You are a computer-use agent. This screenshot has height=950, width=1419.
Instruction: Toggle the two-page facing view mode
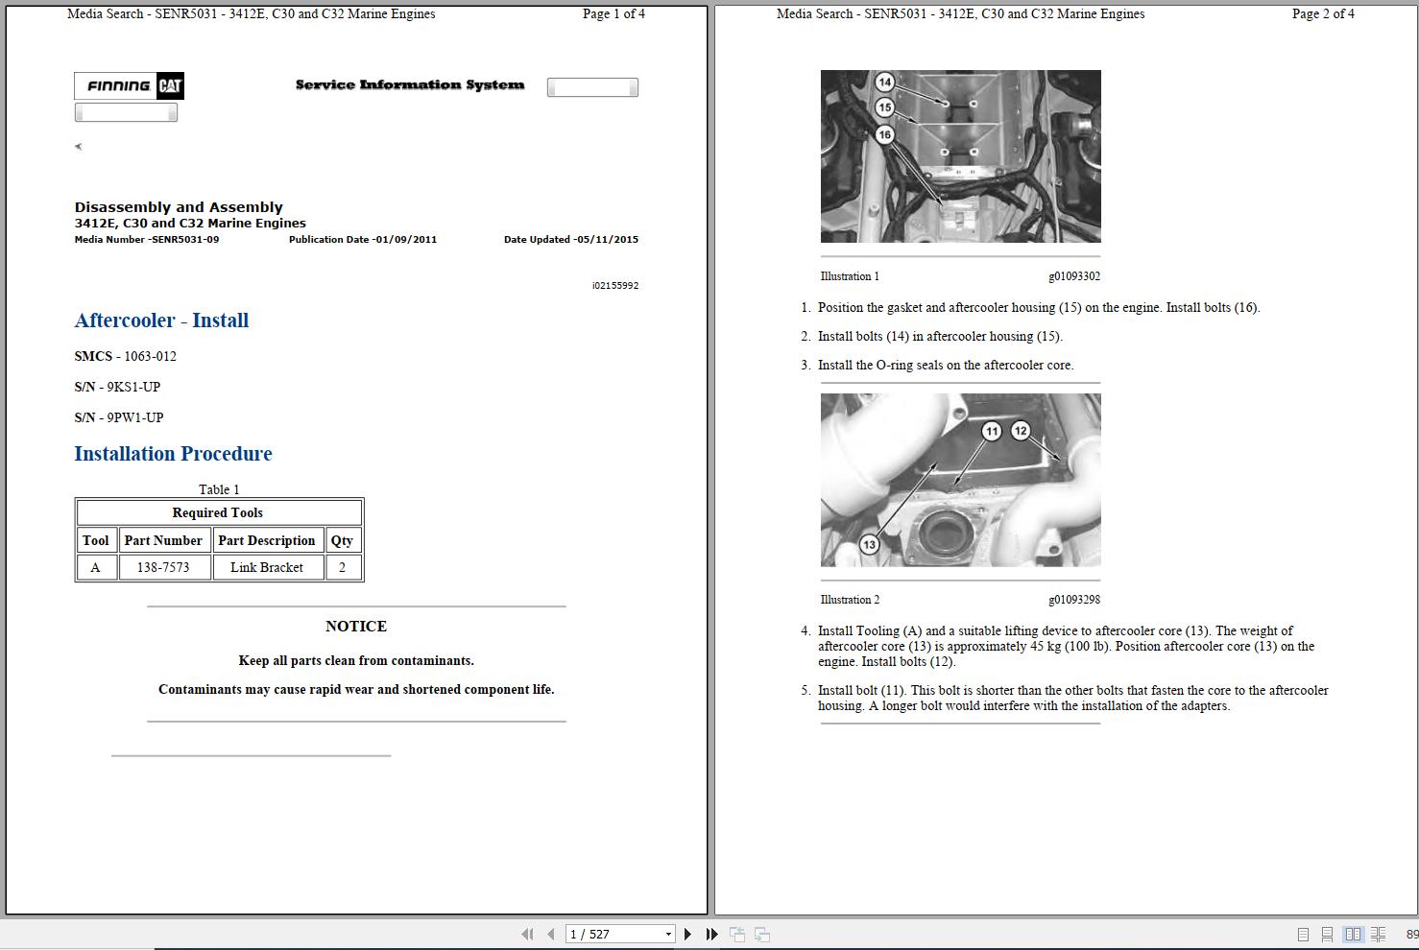(1354, 934)
